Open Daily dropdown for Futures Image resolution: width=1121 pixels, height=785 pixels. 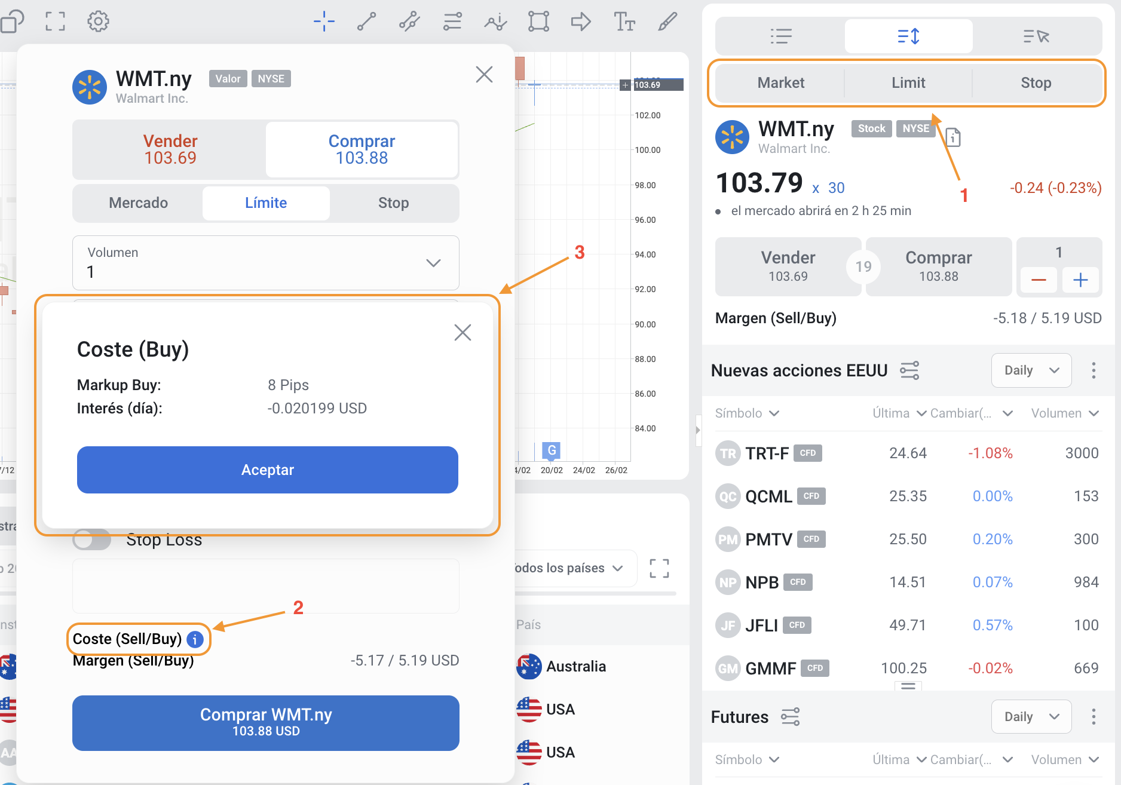click(x=1031, y=717)
